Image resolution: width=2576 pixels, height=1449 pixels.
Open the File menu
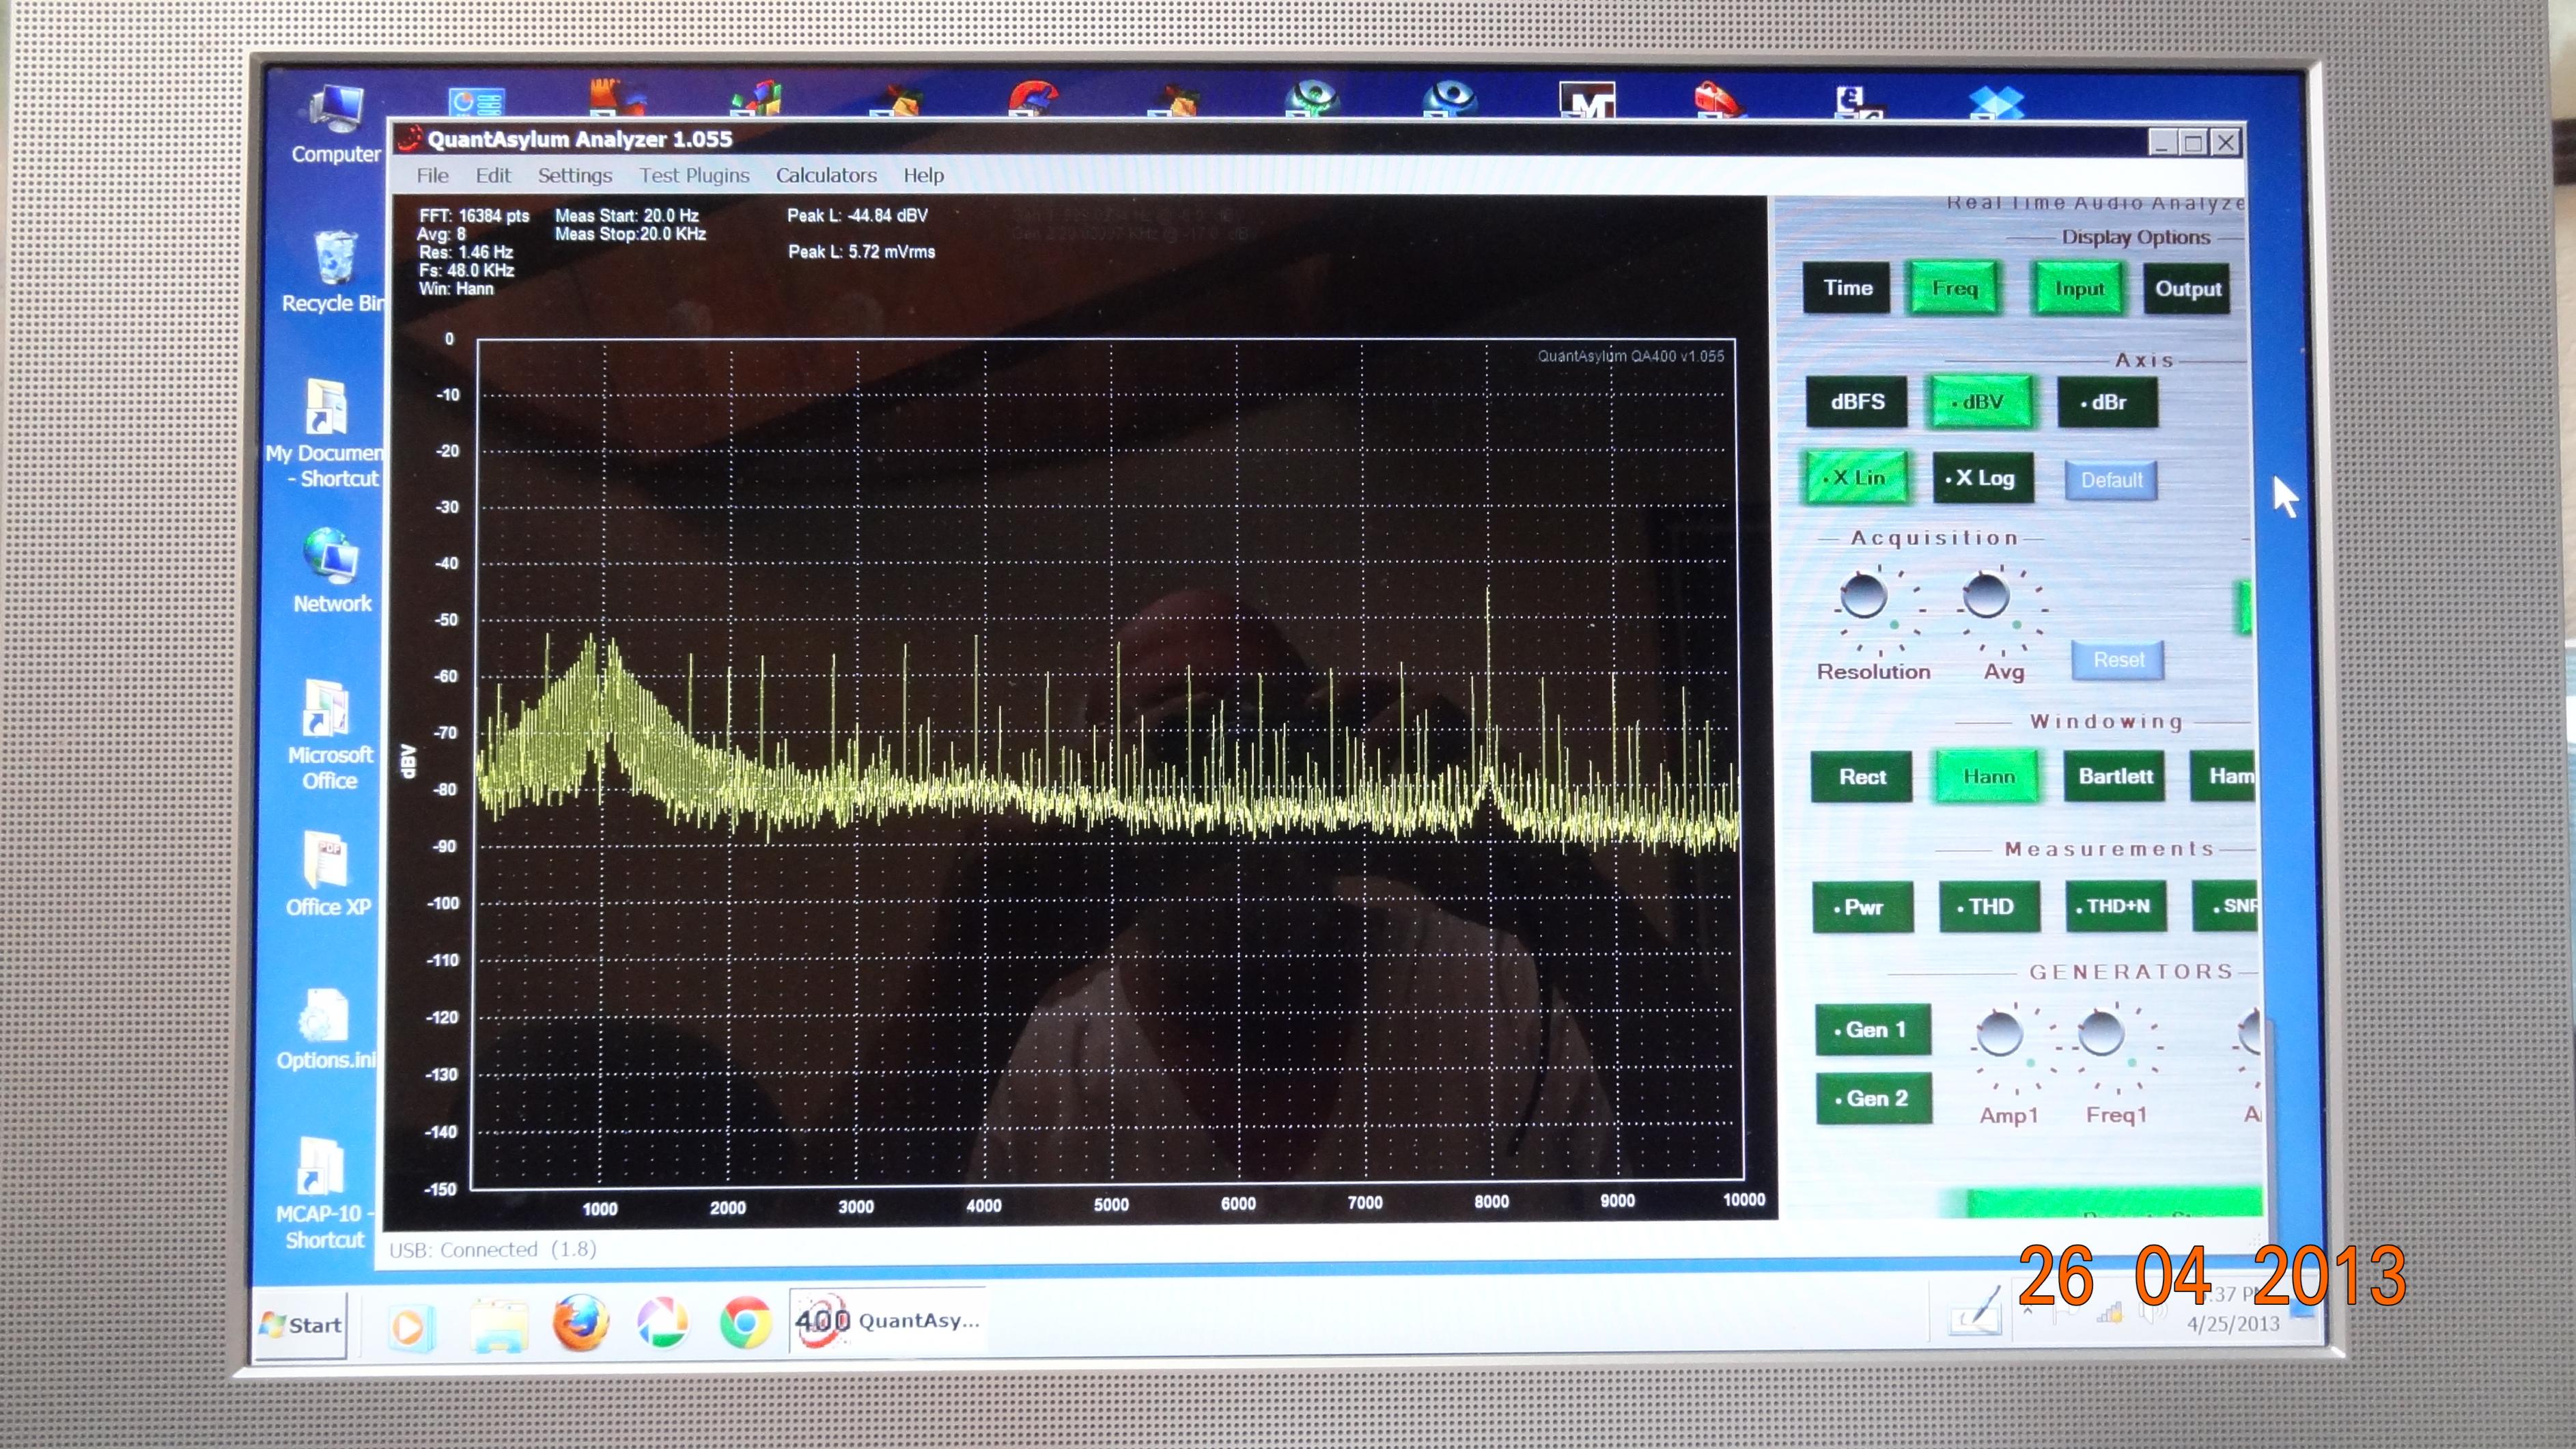(432, 176)
